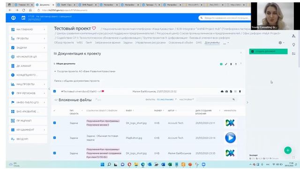Delete Тестовый отчет document via trash icon
This screenshot has height=169, width=300.
[x=240, y=92]
